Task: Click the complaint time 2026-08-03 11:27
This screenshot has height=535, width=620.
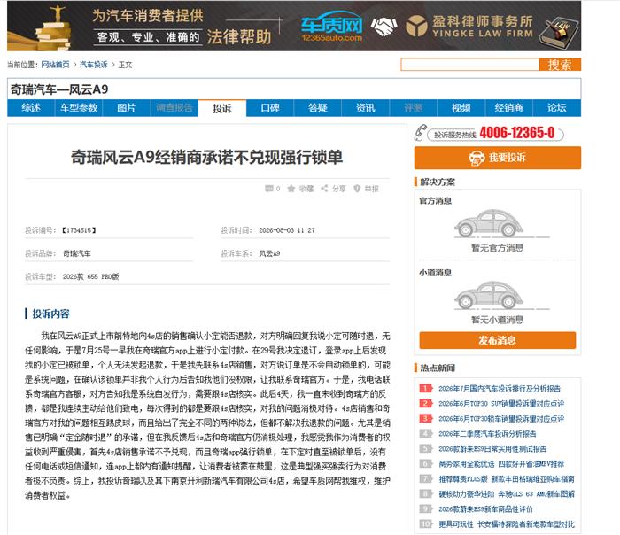Action: tap(287, 230)
